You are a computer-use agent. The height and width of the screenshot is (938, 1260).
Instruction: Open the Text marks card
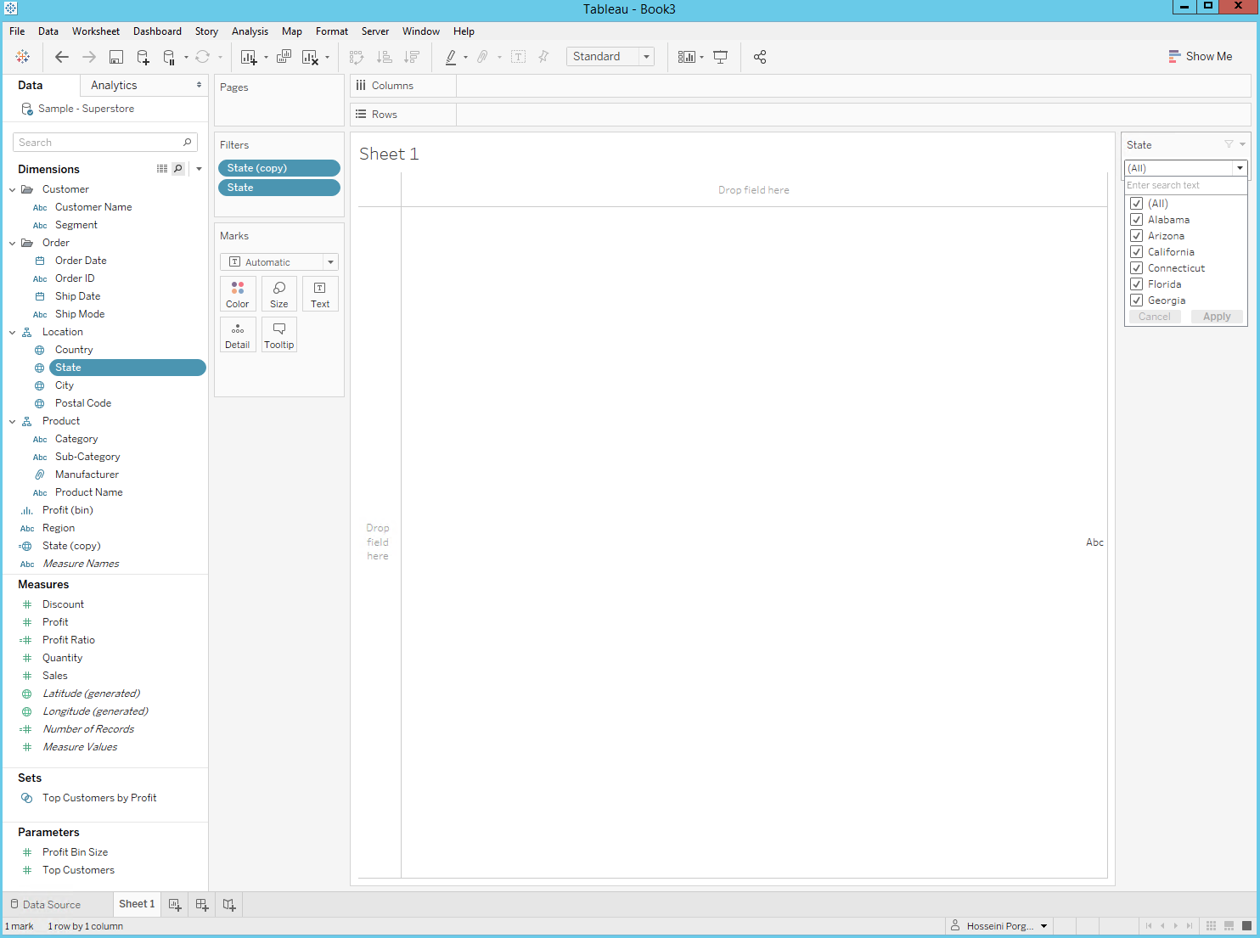click(x=320, y=294)
